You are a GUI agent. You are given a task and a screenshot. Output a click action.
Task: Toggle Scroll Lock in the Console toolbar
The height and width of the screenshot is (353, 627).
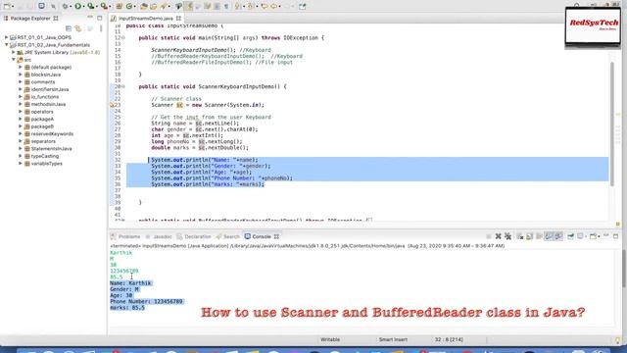pos(529,236)
